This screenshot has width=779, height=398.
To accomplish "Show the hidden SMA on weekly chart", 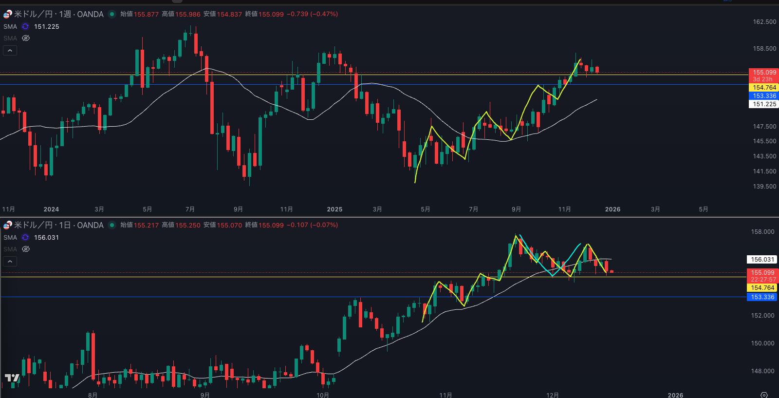I will (26, 38).
